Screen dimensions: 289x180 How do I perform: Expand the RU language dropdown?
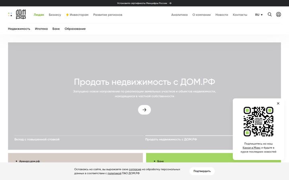(259, 15)
